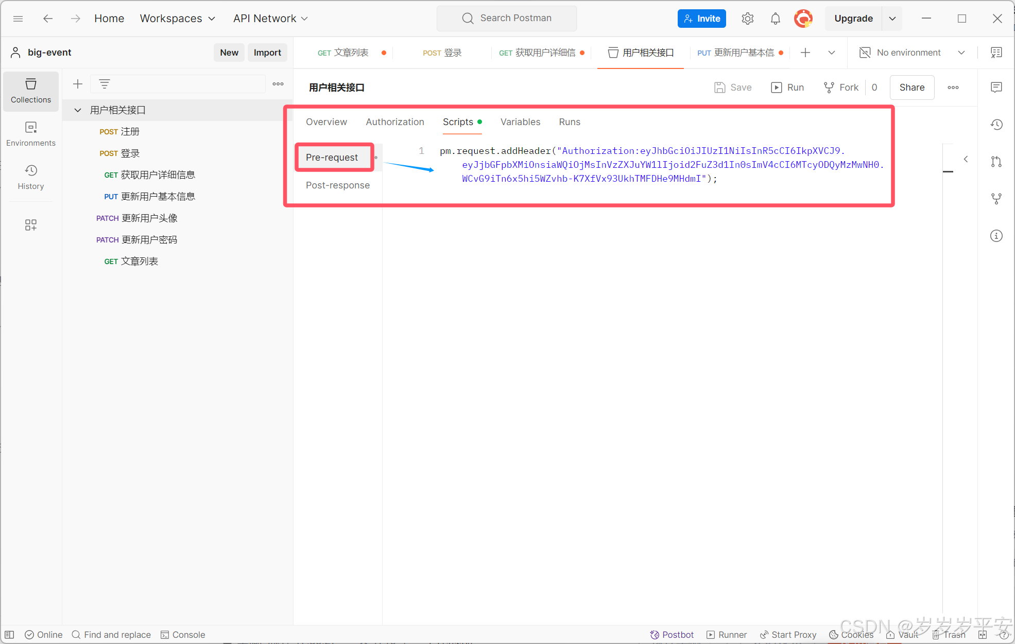
Task: Switch to the Authorization tab
Action: [x=395, y=122]
